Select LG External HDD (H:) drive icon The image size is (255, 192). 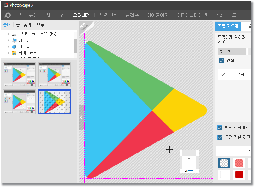(x=14, y=35)
